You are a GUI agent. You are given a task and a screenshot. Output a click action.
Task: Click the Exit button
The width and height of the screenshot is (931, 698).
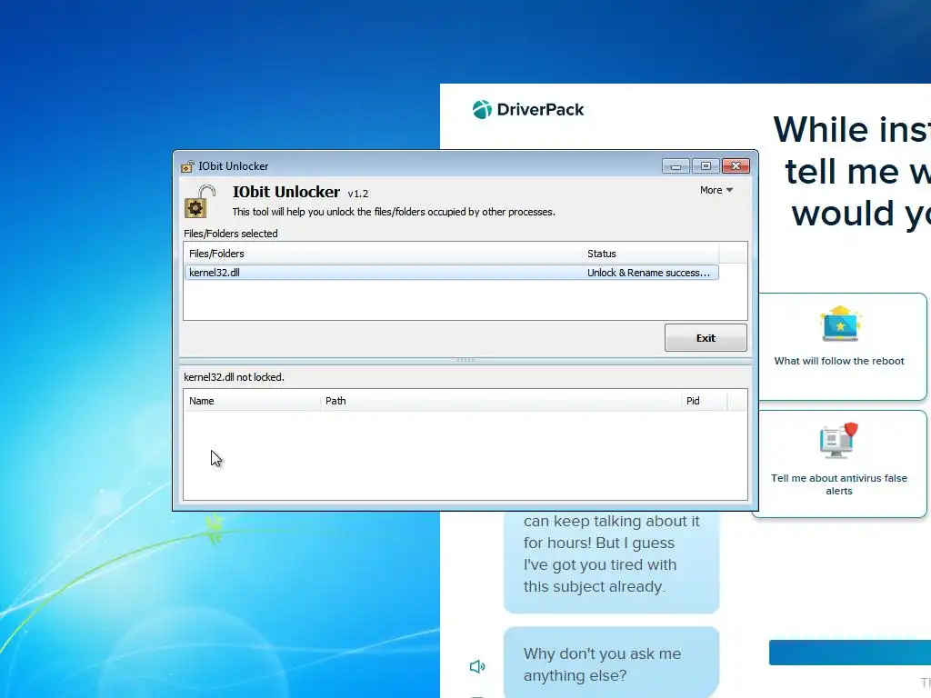point(706,338)
